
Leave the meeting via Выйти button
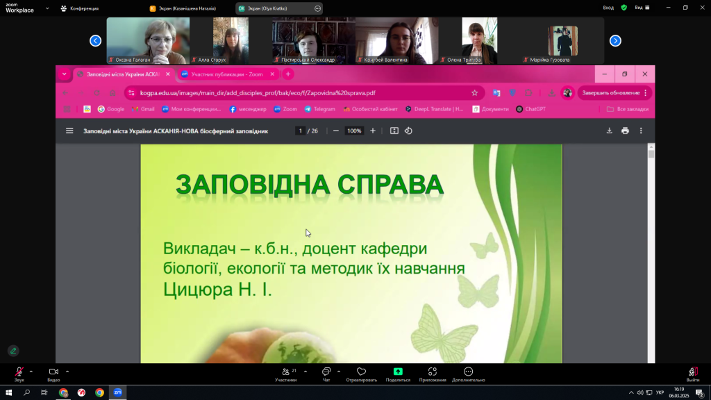(692, 374)
